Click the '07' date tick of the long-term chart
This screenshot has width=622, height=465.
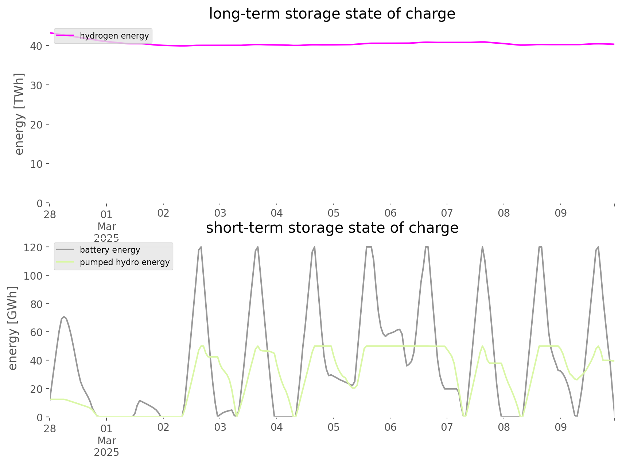447,213
